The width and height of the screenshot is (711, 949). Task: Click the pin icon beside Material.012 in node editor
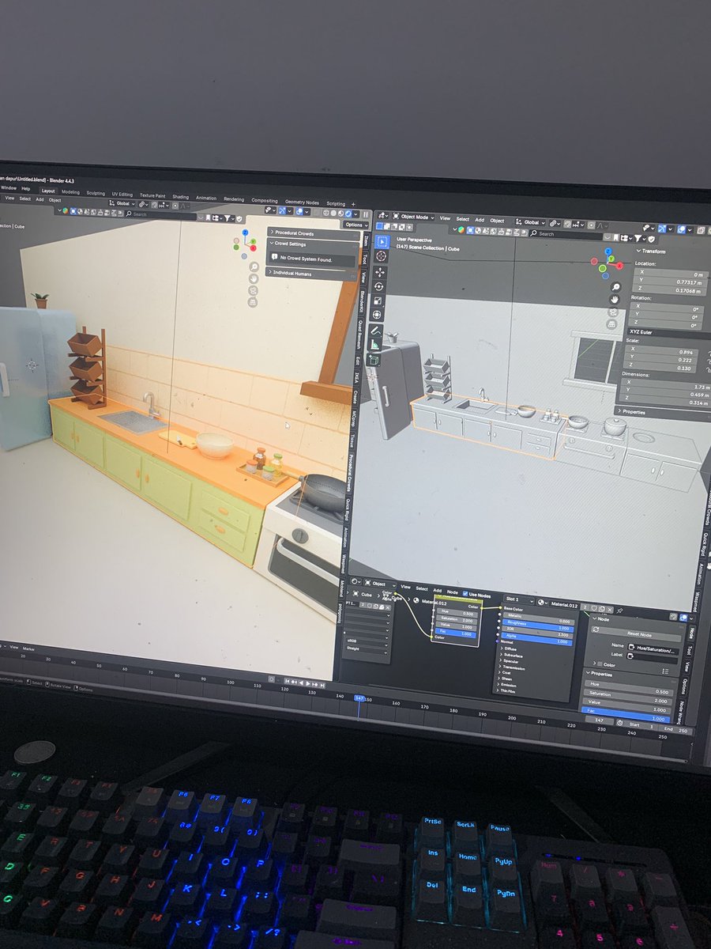[x=621, y=609]
